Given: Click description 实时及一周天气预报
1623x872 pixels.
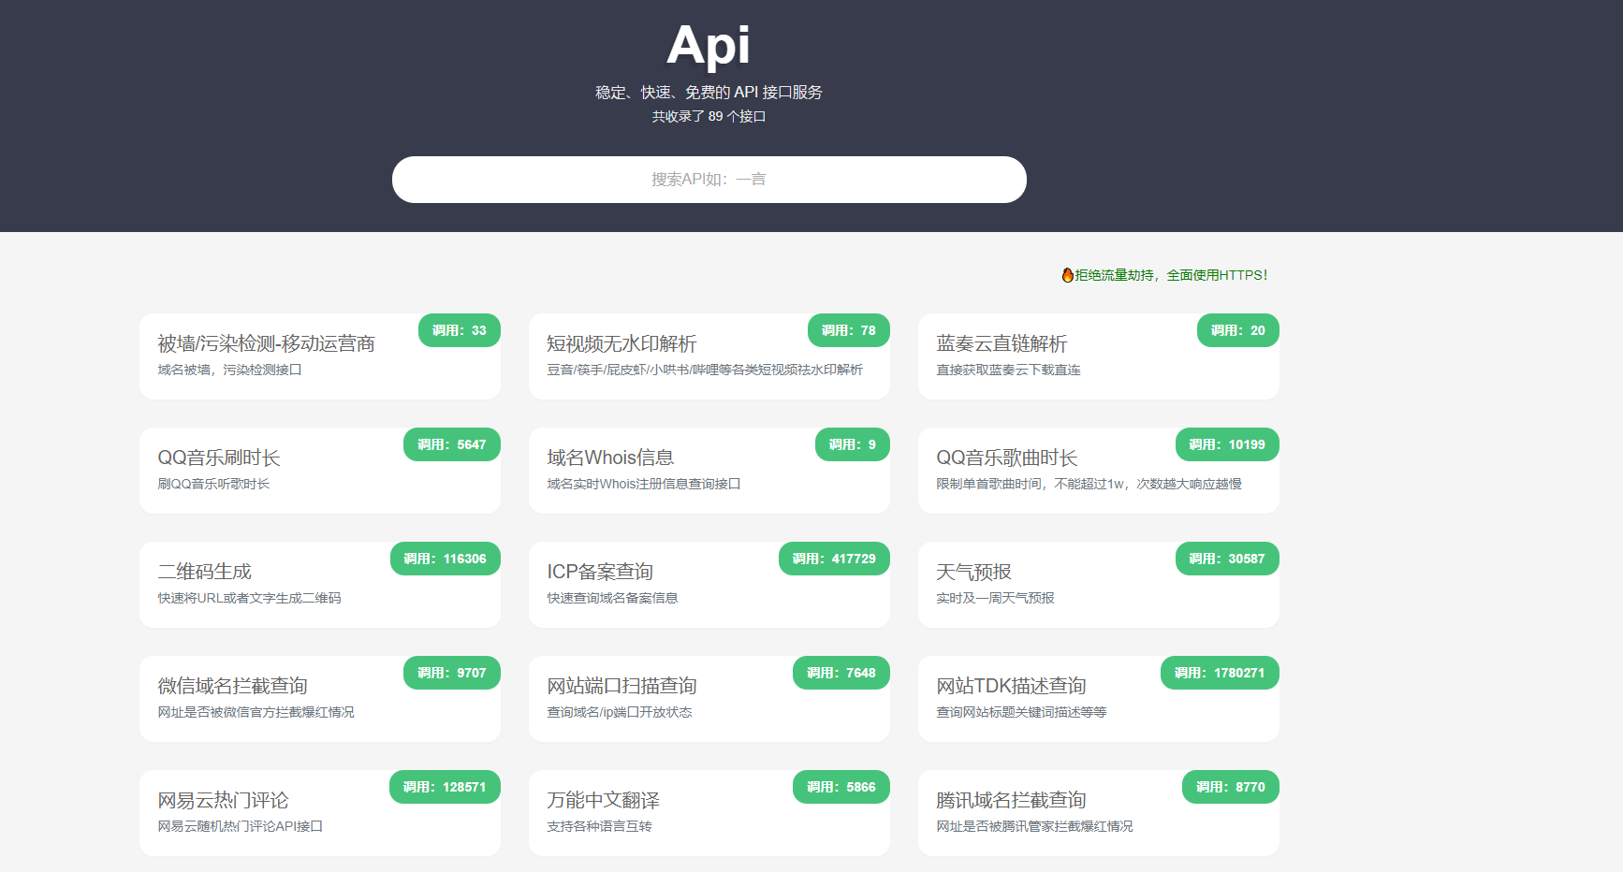Looking at the screenshot, I should pos(995,599).
